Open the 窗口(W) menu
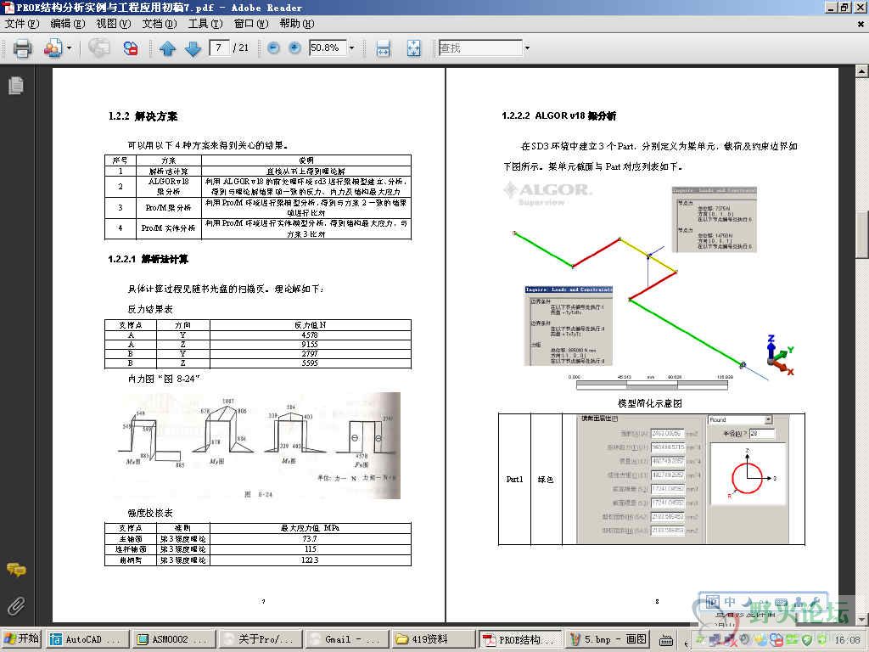 pos(250,24)
